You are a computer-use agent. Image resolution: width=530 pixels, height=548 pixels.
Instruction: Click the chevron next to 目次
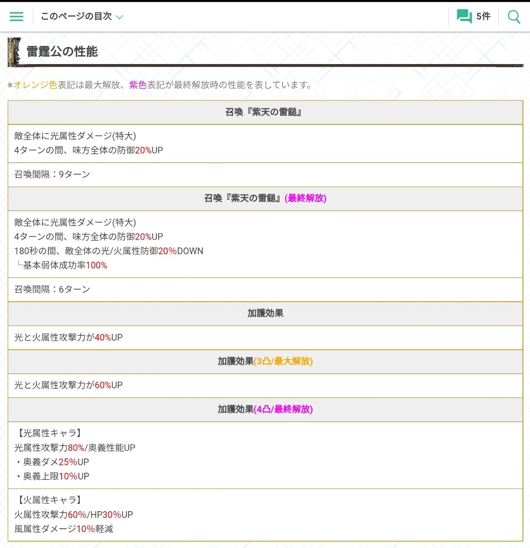(120, 17)
